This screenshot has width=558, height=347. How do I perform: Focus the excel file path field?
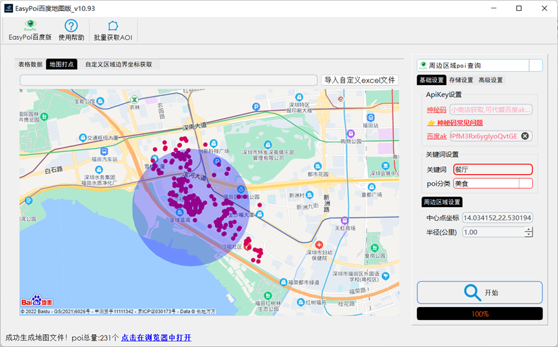[x=168, y=80]
